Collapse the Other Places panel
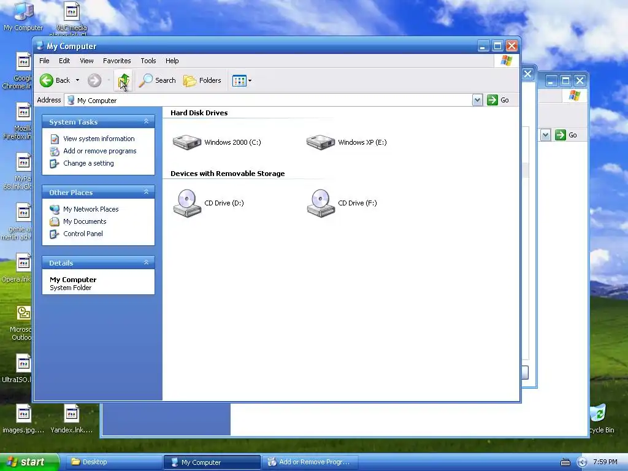The image size is (628, 471). click(146, 192)
